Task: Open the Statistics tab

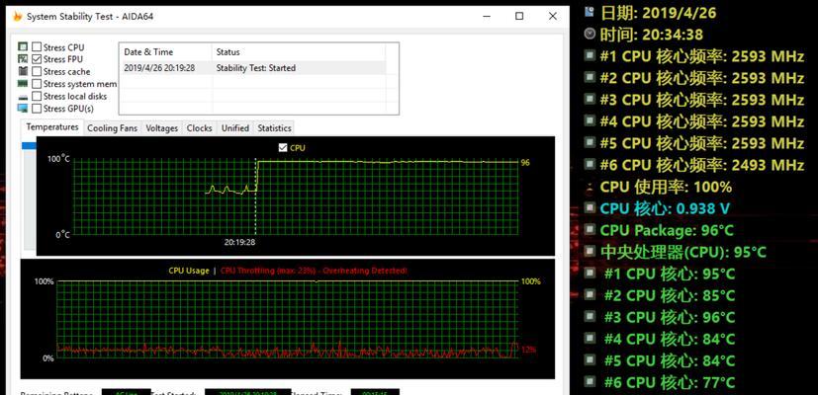Action: pyautogui.click(x=274, y=127)
